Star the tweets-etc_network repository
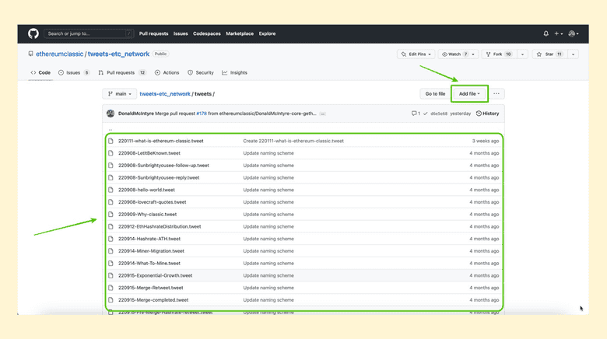This screenshot has width=607, height=339. [x=549, y=54]
